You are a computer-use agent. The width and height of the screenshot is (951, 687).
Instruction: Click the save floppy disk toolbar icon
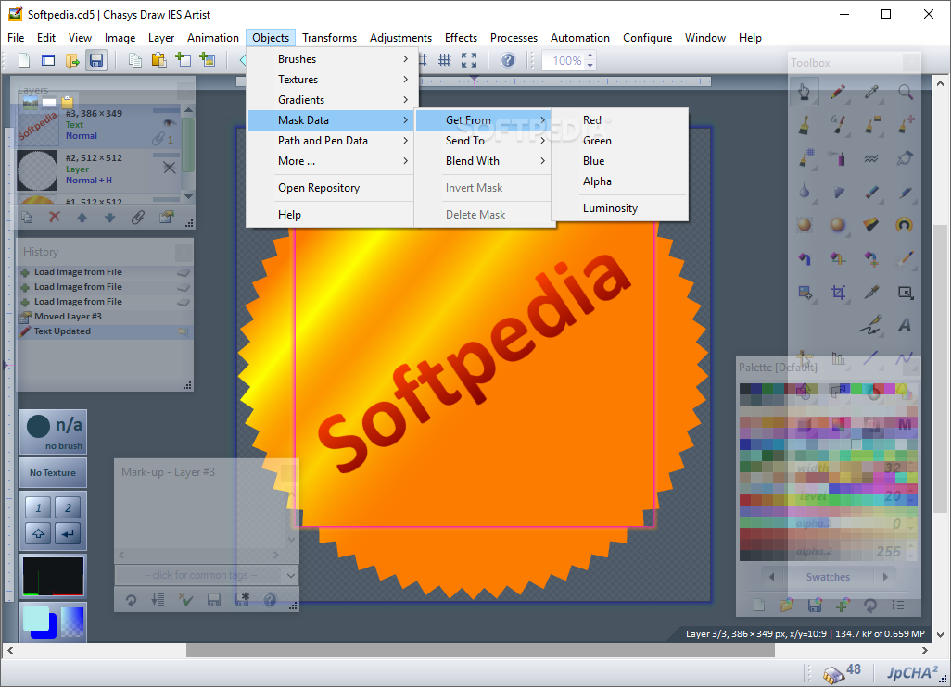click(x=96, y=60)
